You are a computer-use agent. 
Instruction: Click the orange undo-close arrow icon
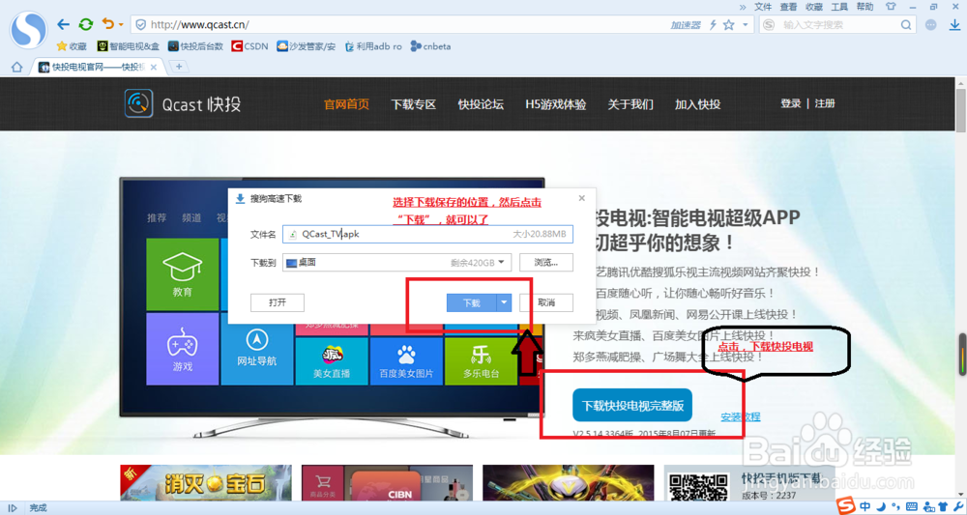pyautogui.click(x=108, y=24)
